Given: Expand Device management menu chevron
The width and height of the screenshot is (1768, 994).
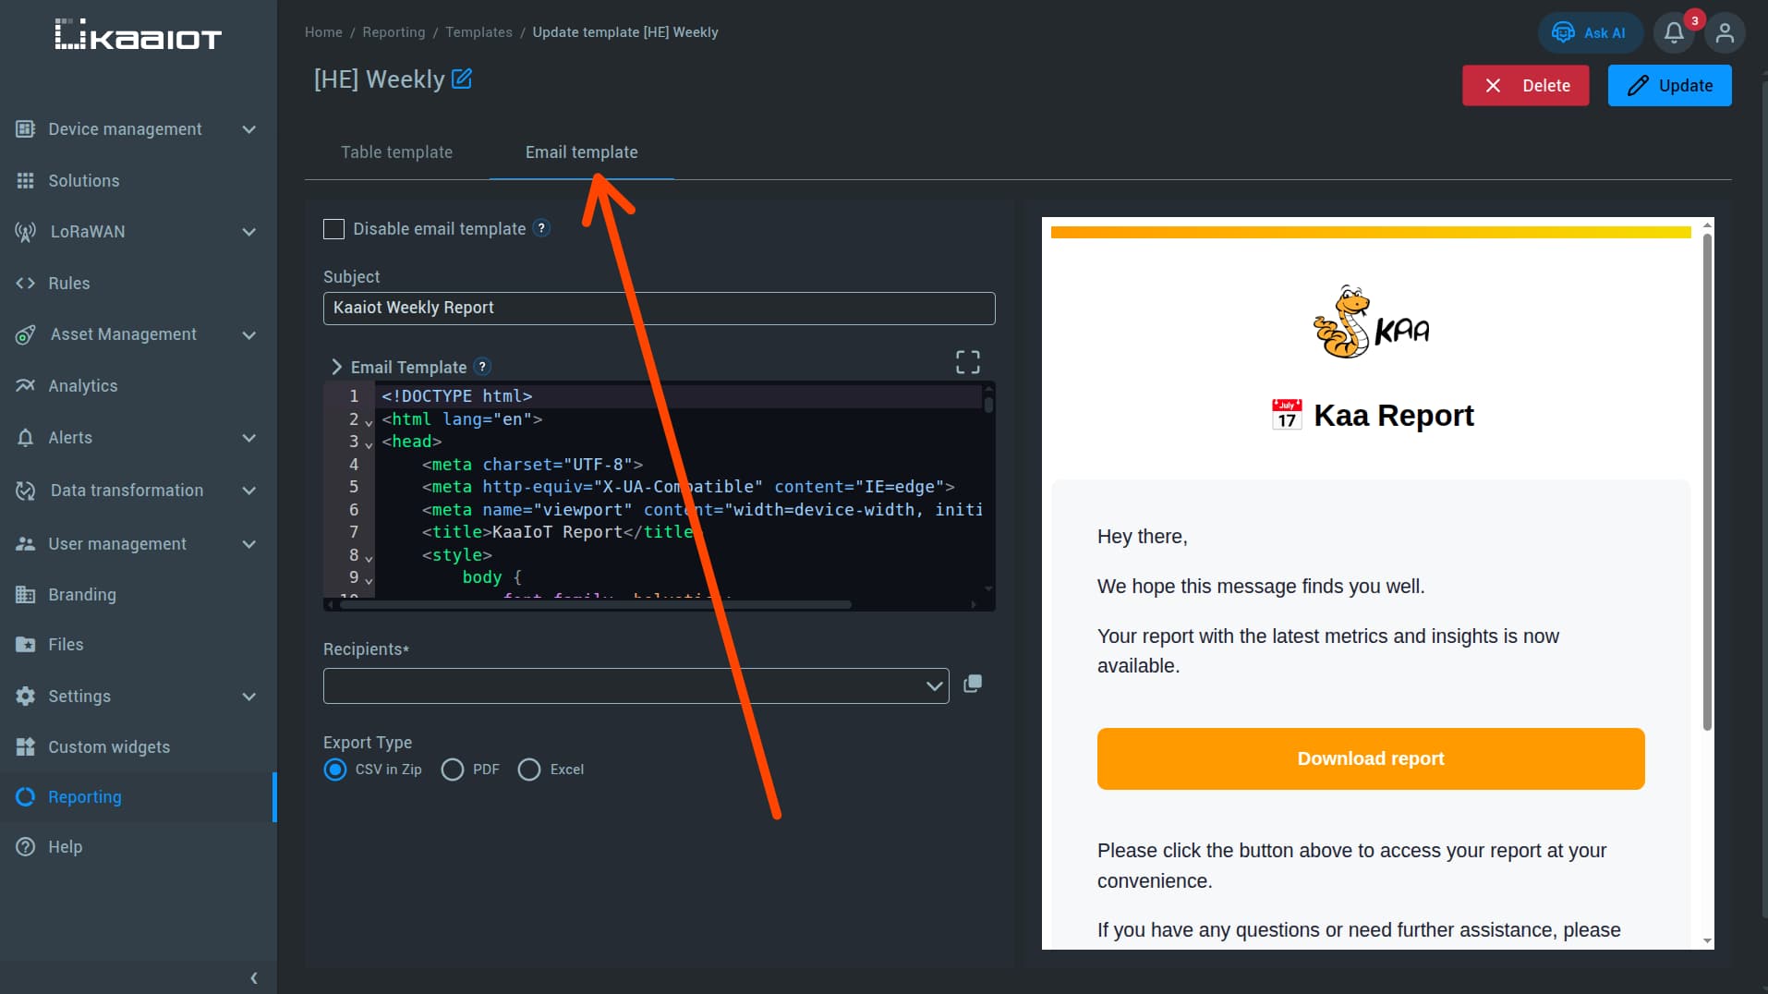Looking at the screenshot, I should pyautogui.click(x=248, y=129).
